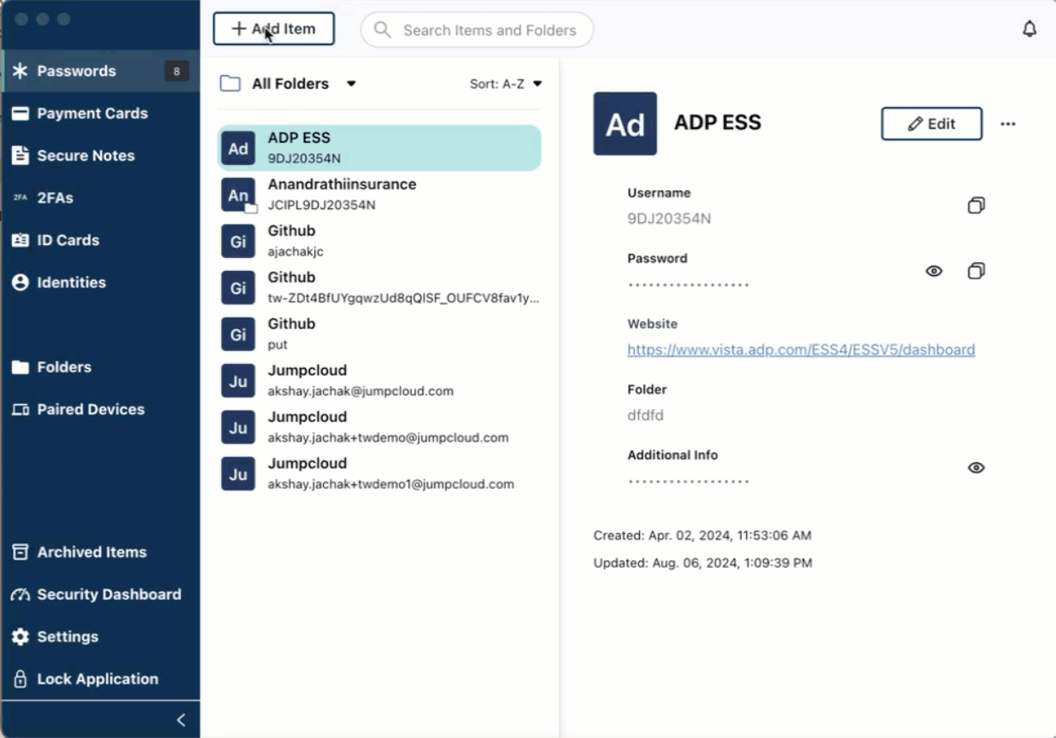Change the Sort: A-Z ordering
This screenshot has height=738, width=1056.
point(505,84)
